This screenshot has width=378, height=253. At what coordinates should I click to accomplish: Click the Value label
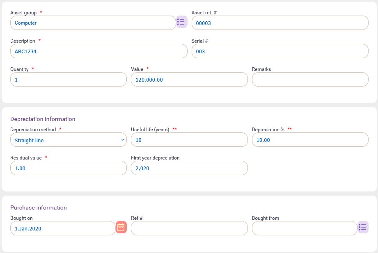click(137, 69)
